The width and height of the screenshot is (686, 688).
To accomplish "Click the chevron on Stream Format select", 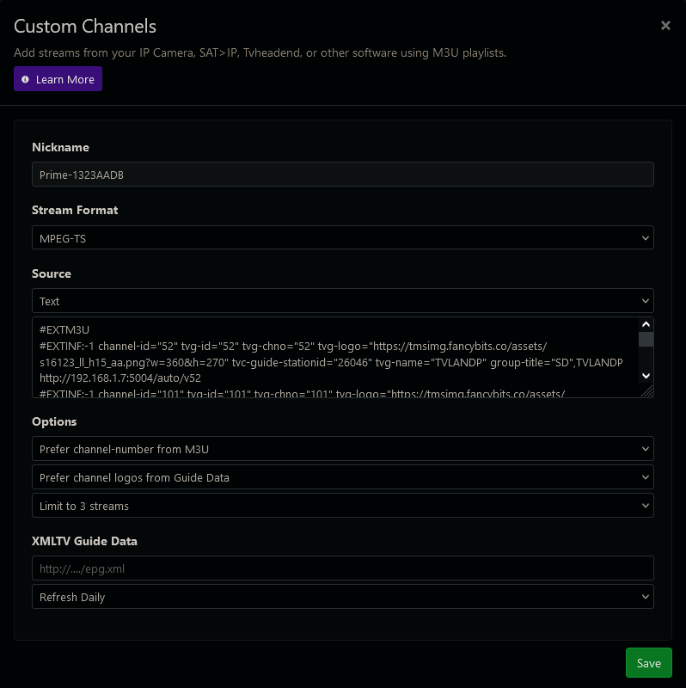I will click(646, 238).
